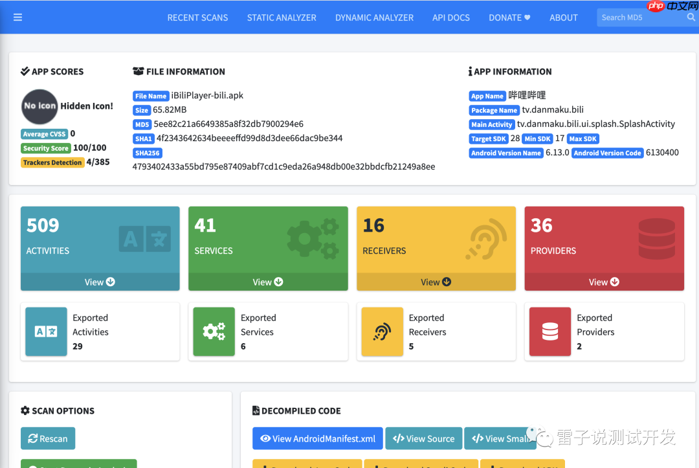The image size is (699, 468).
Task: Click the Exported Receivers yellow icon
Action: pos(382,331)
